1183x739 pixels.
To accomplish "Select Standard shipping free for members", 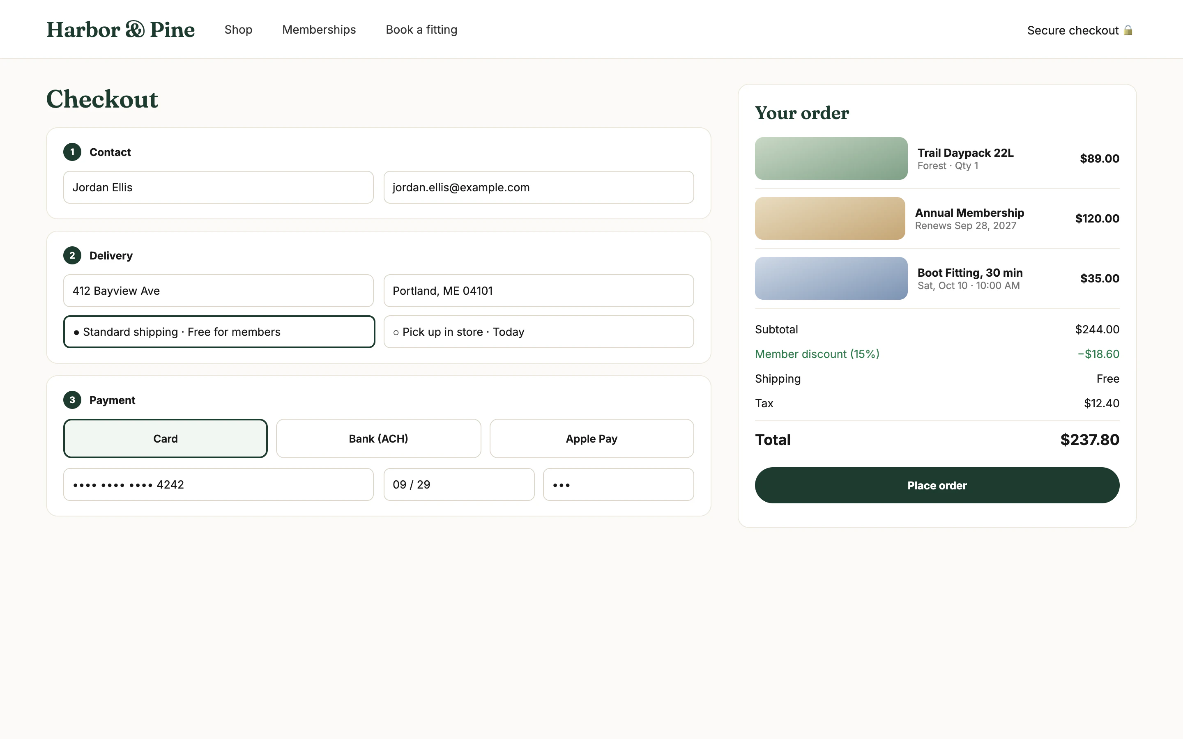I will tap(219, 332).
